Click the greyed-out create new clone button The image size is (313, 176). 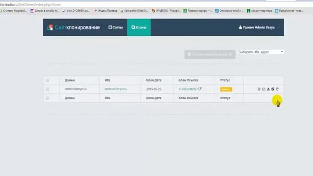pos(210,54)
